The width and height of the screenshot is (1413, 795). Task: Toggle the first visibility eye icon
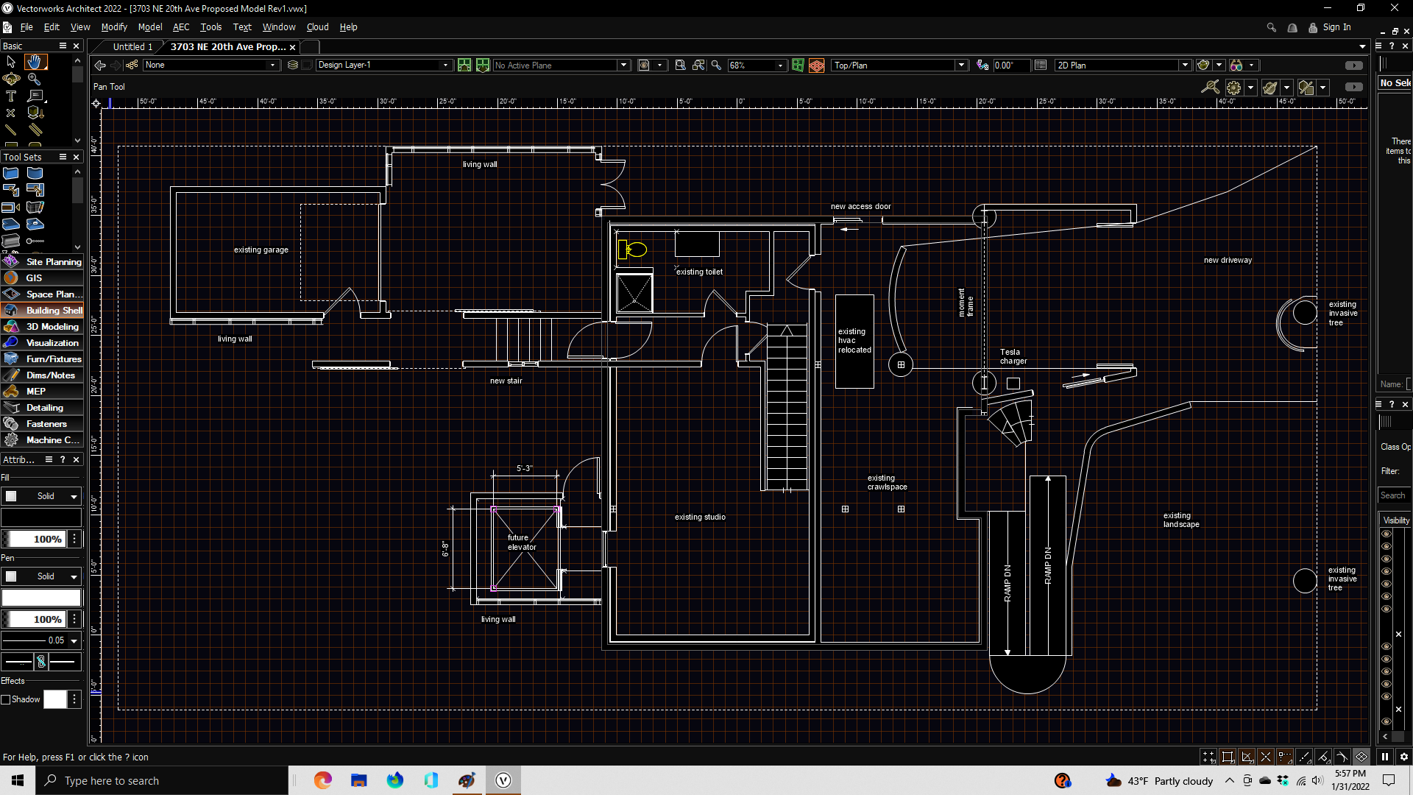[x=1387, y=534]
